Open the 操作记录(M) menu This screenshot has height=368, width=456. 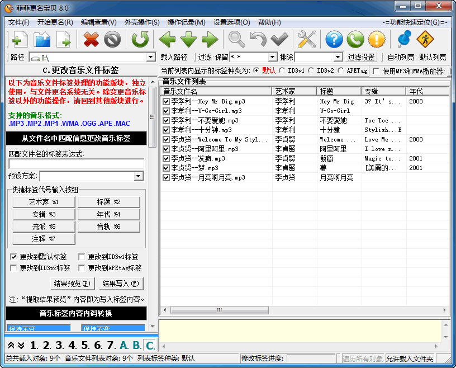point(187,22)
